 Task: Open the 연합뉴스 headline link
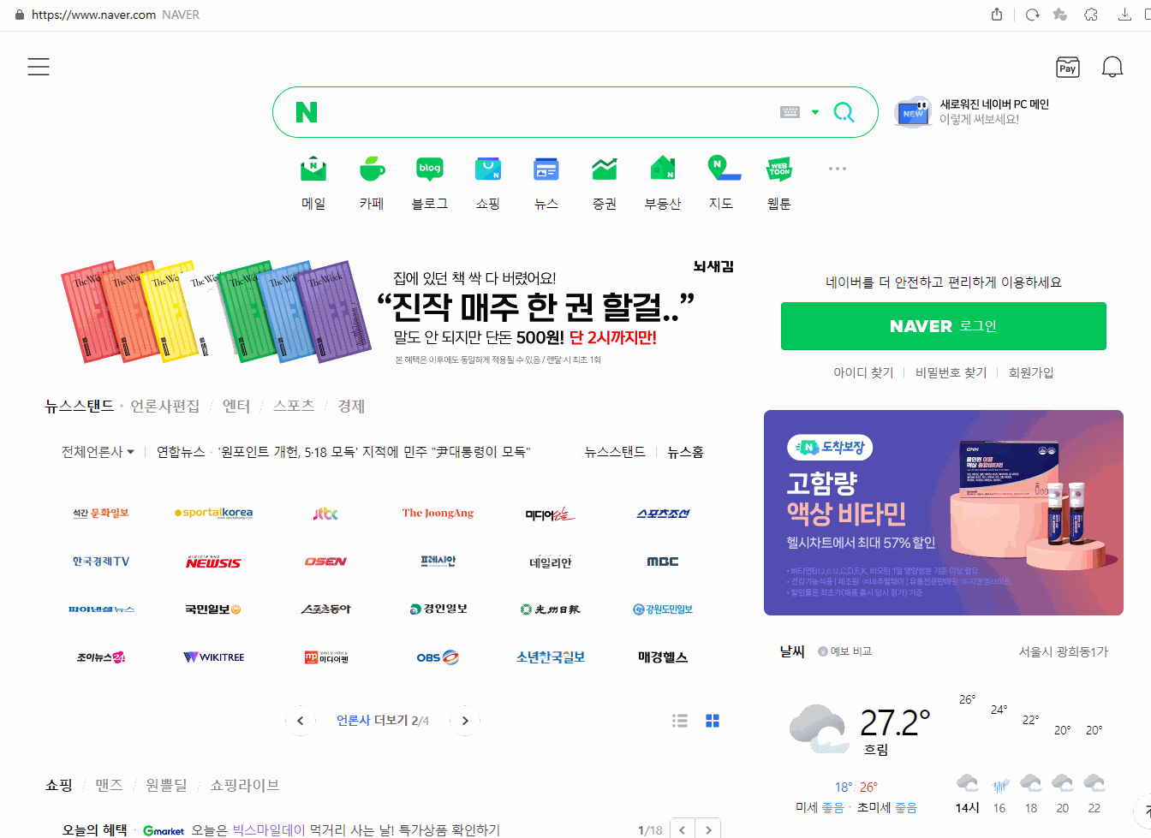(x=343, y=452)
